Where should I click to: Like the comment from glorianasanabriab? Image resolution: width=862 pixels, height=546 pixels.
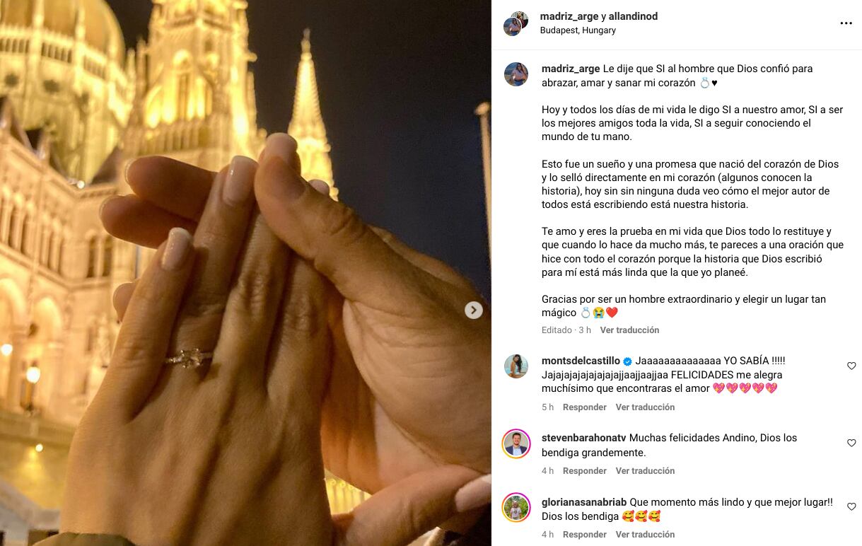point(851,506)
